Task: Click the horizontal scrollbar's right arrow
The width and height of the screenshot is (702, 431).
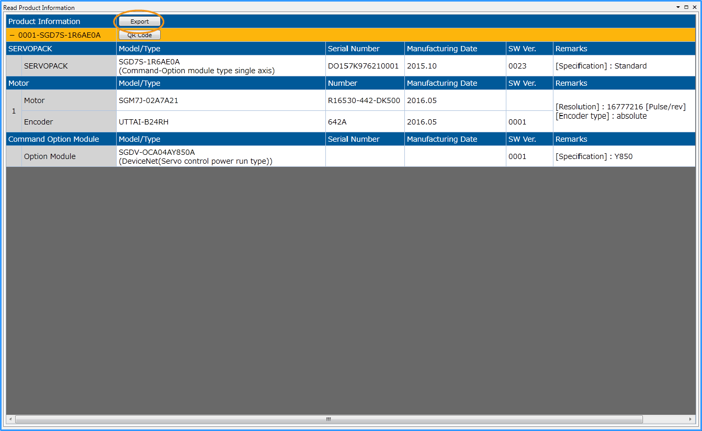Action: [691, 419]
